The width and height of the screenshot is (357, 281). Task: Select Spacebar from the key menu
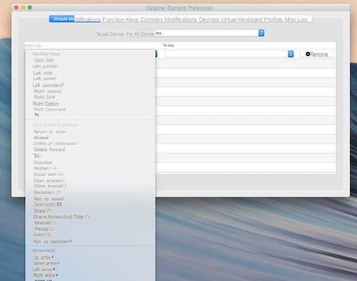click(43, 162)
